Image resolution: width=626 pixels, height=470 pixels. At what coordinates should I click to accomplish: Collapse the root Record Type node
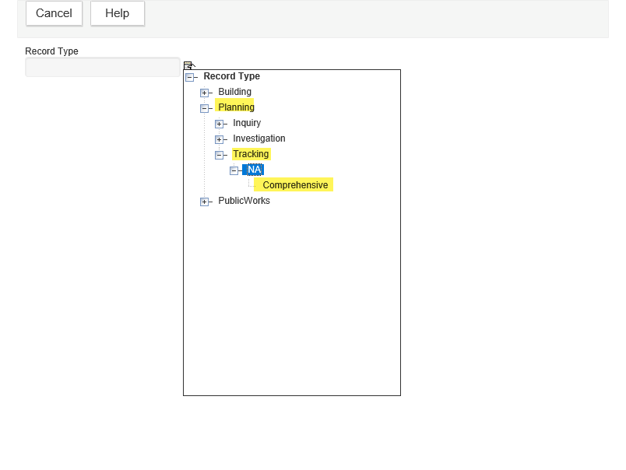pyautogui.click(x=190, y=77)
